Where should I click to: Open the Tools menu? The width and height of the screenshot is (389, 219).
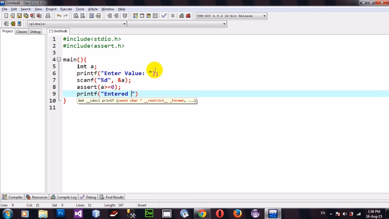click(x=80, y=9)
